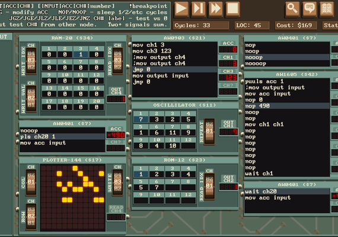This screenshot has height=237, width=338.
Task: Select RAM-20 cell 16
Action: (96, 94)
